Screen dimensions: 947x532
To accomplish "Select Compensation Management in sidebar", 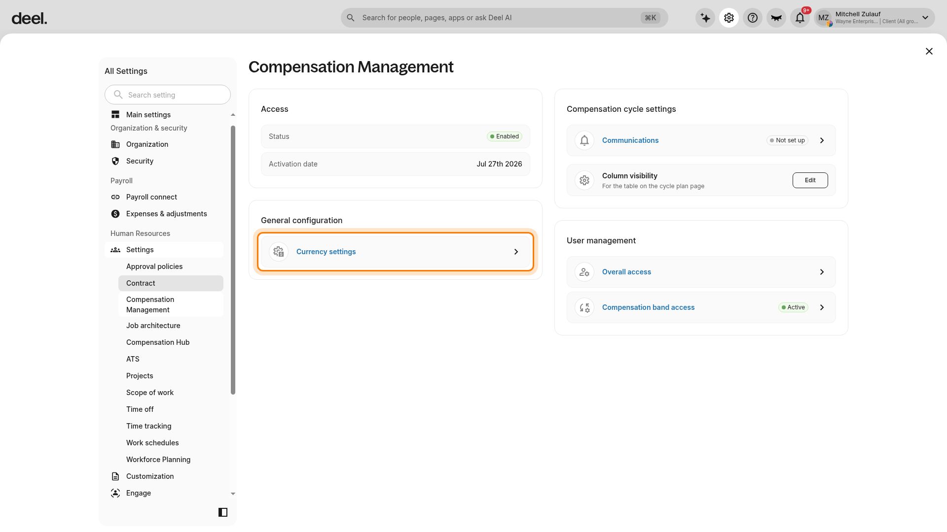I will tap(171, 304).
